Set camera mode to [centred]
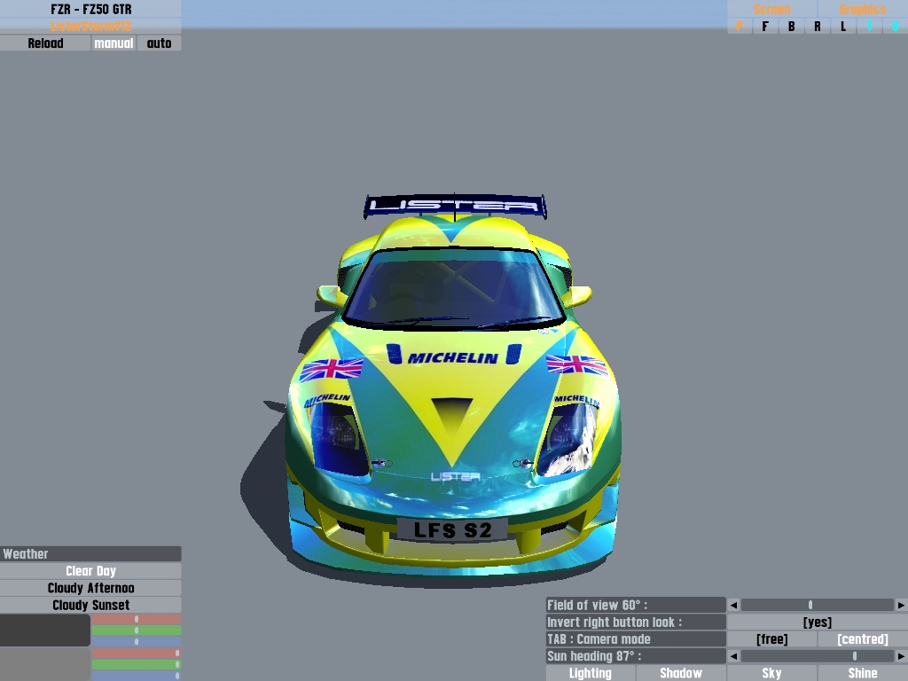This screenshot has width=908, height=681. pos(863,639)
